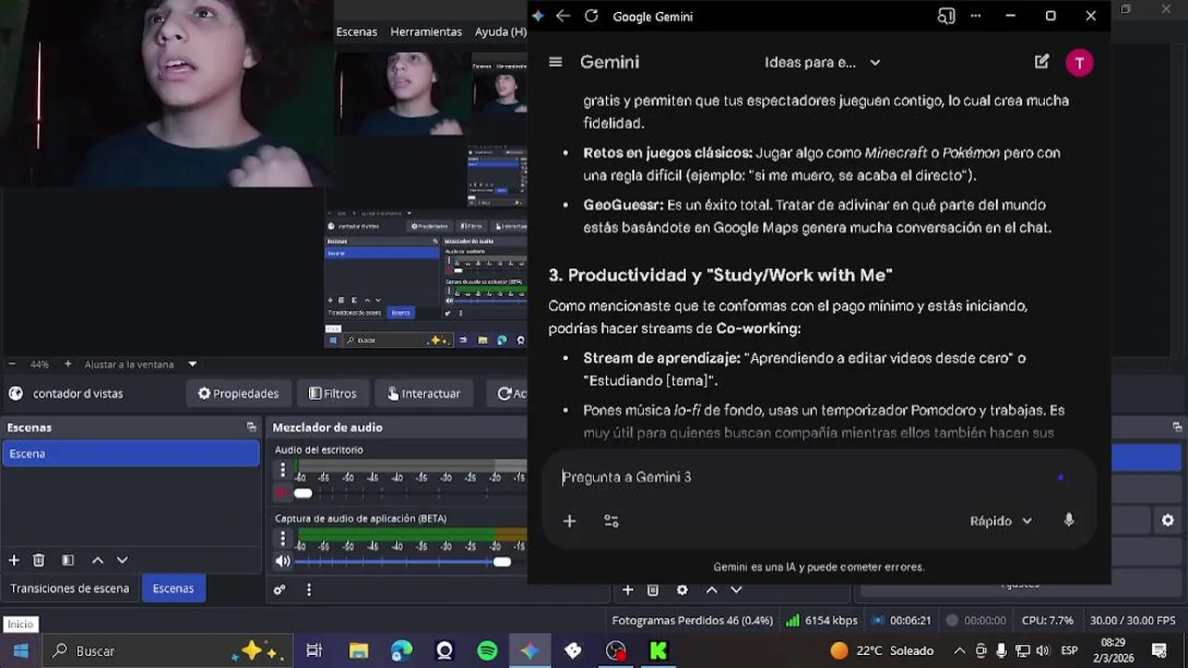The height and width of the screenshot is (668, 1188).
Task: Open the green K app on taskbar
Action: pyautogui.click(x=658, y=650)
